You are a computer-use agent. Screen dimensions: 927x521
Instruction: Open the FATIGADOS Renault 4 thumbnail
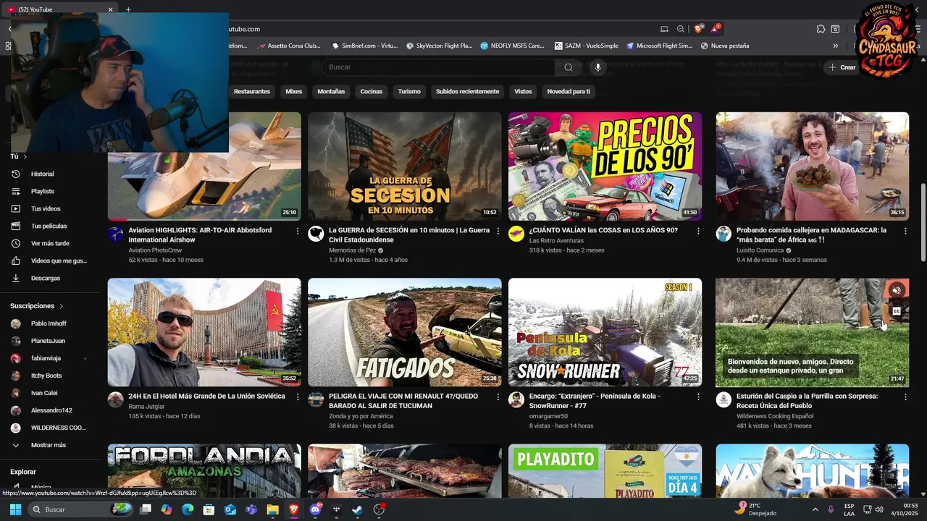tap(405, 332)
